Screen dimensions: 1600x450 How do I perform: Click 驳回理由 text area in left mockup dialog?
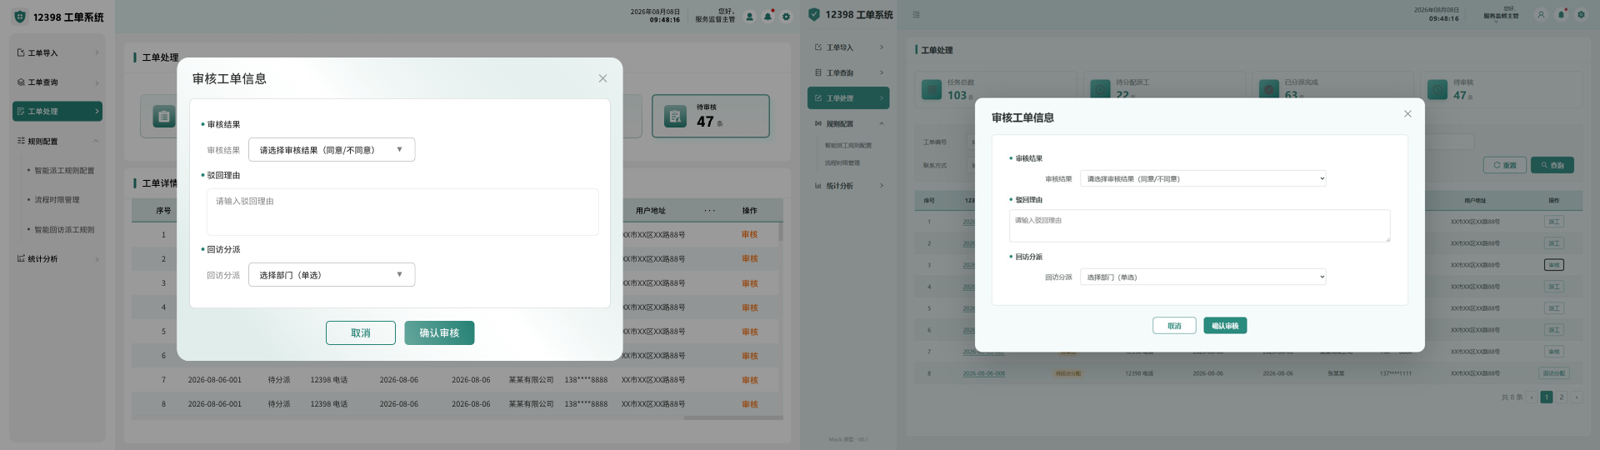402,212
